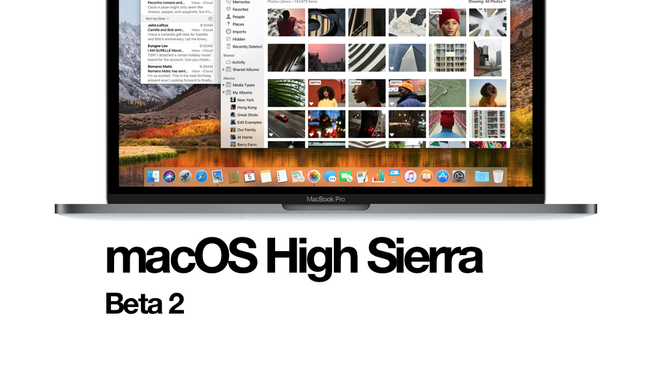Launch Siri from the Dock
Image resolution: width=652 pixels, height=365 pixels.
pyautogui.click(x=170, y=177)
